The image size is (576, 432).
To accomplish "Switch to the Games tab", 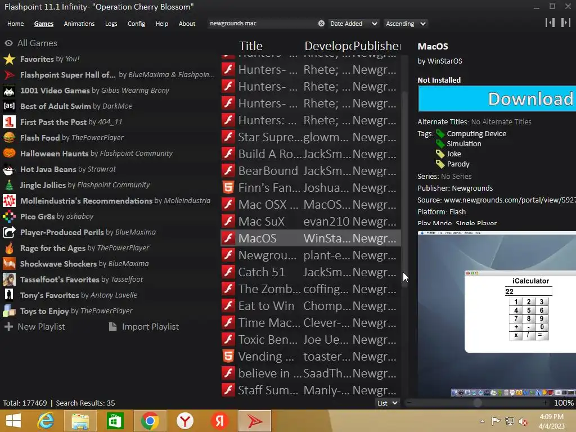I will coord(44,24).
